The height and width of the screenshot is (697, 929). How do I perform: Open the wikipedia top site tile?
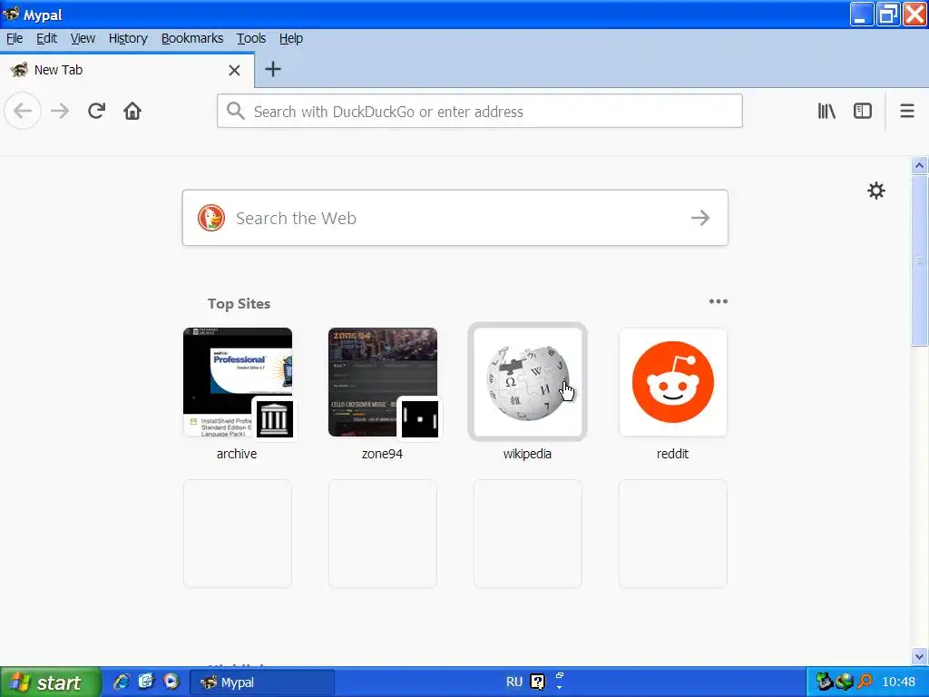pyautogui.click(x=528, y=382)
